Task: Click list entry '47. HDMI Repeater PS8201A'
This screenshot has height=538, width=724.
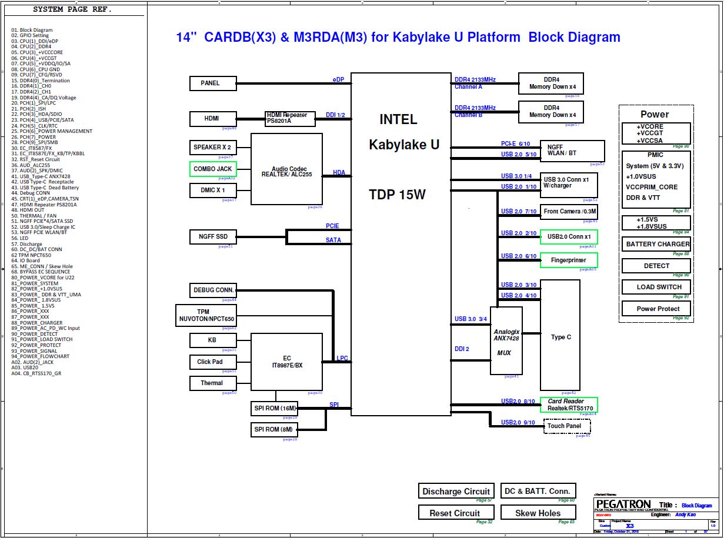Action: click(x=44, y=205)
